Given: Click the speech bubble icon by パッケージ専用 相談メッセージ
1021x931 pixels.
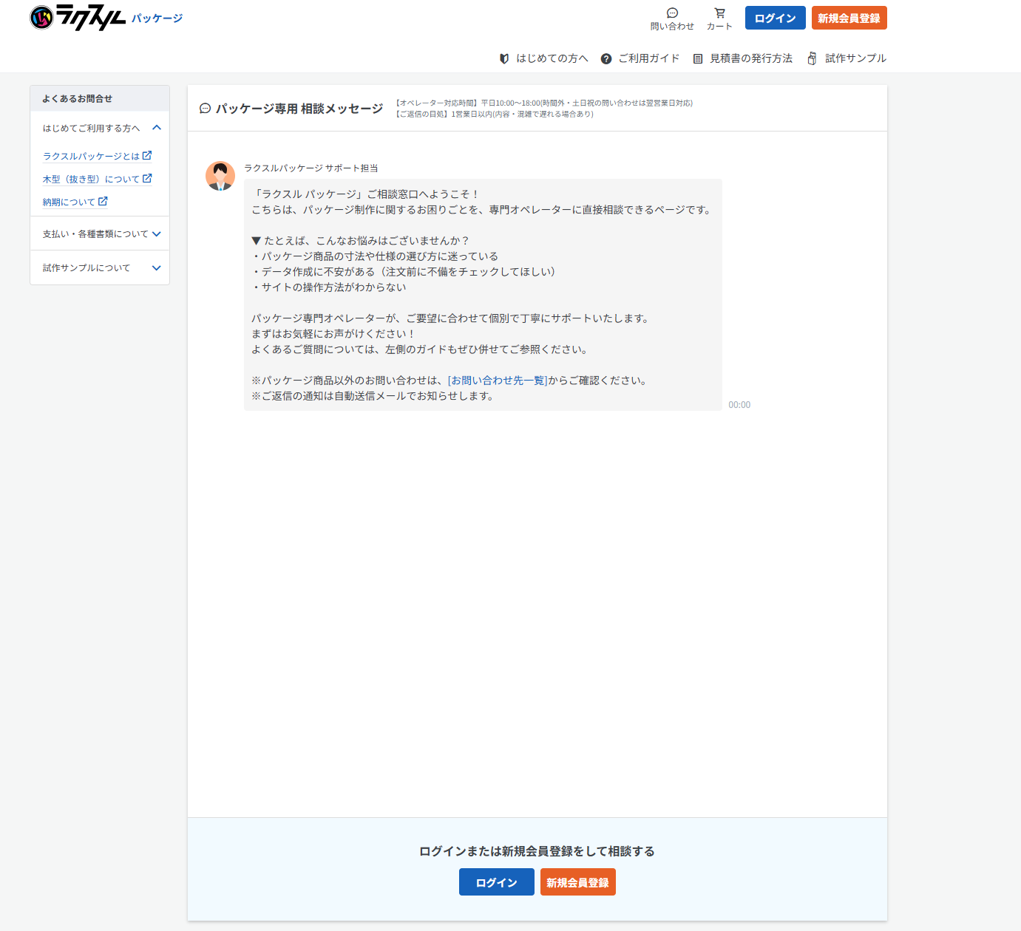Looking at the screenshot, I should tap(206, 109).
